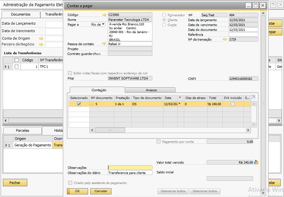
Task: Confirm with the OK button
Action: coord(77,191)
